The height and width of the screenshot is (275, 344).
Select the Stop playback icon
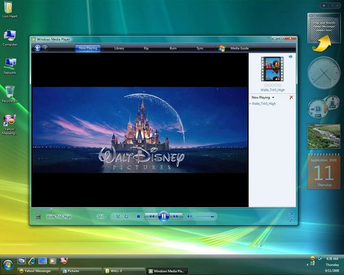point(138,216)
